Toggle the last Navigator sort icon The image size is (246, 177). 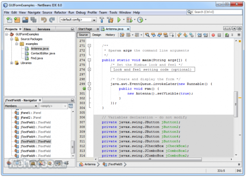[x=67, y=163]
